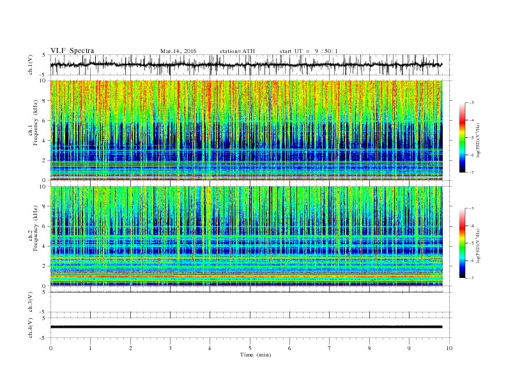The width and height of the screenshot is (506, 391).
Task: Select the date text "Mar.14, 2016"
Action: pyautogui.click(x=178, y=51)
